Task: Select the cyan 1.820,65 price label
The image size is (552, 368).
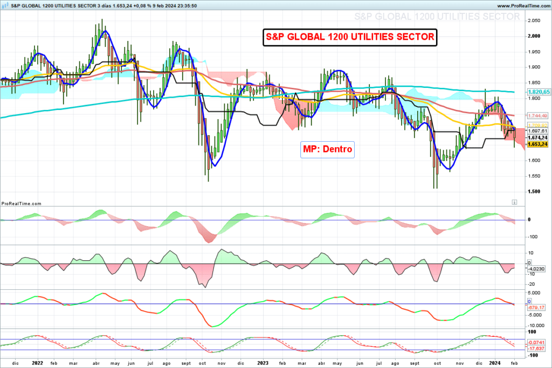Action: pos(539,92)
